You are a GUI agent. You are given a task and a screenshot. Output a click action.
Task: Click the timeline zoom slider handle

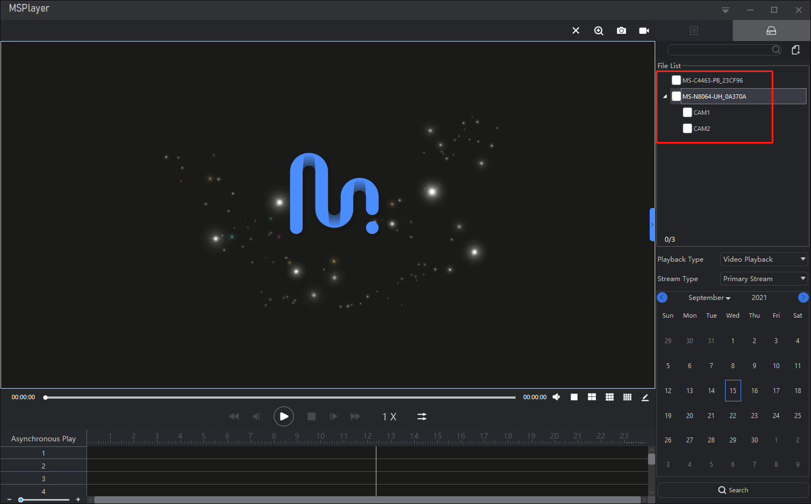click(21, 500)
